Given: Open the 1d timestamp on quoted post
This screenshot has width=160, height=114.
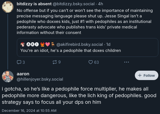Looking at the screenshot, I should [108, 44].
